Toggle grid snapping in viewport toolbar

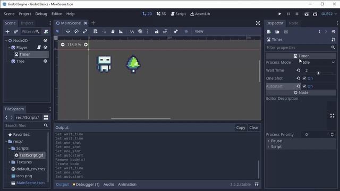pos(140,31)
